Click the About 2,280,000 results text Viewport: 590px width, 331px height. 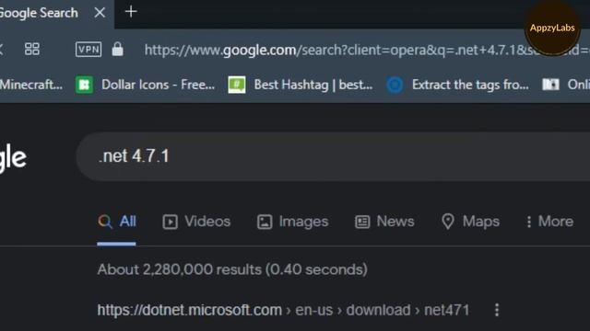[x=232, y=269]
